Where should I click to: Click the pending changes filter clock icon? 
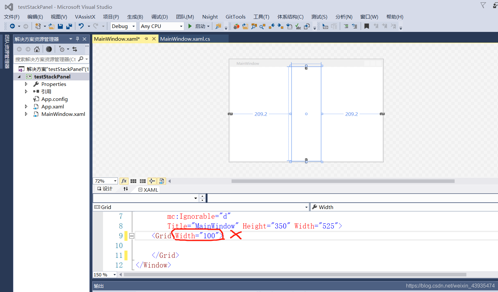click(62, 49)
